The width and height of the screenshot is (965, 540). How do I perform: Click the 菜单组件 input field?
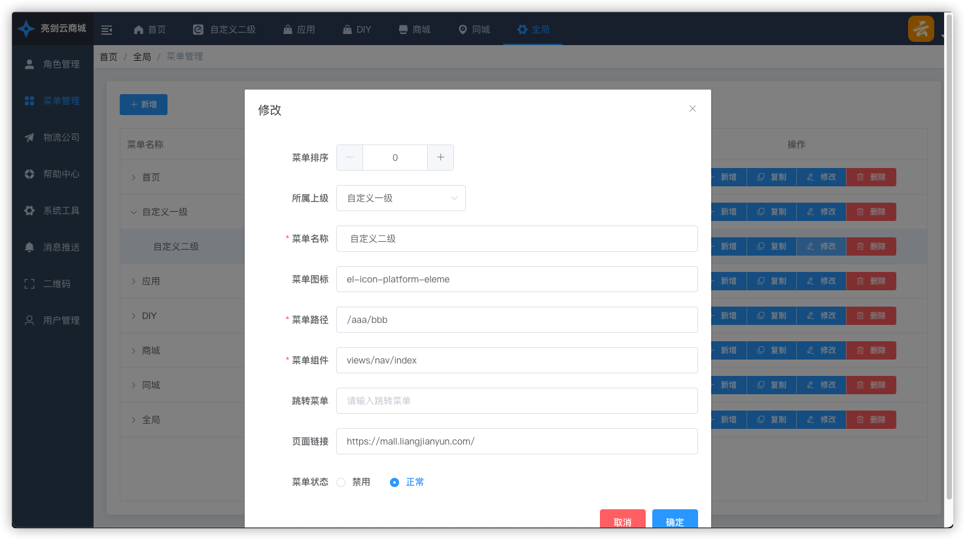click(517, 360)
